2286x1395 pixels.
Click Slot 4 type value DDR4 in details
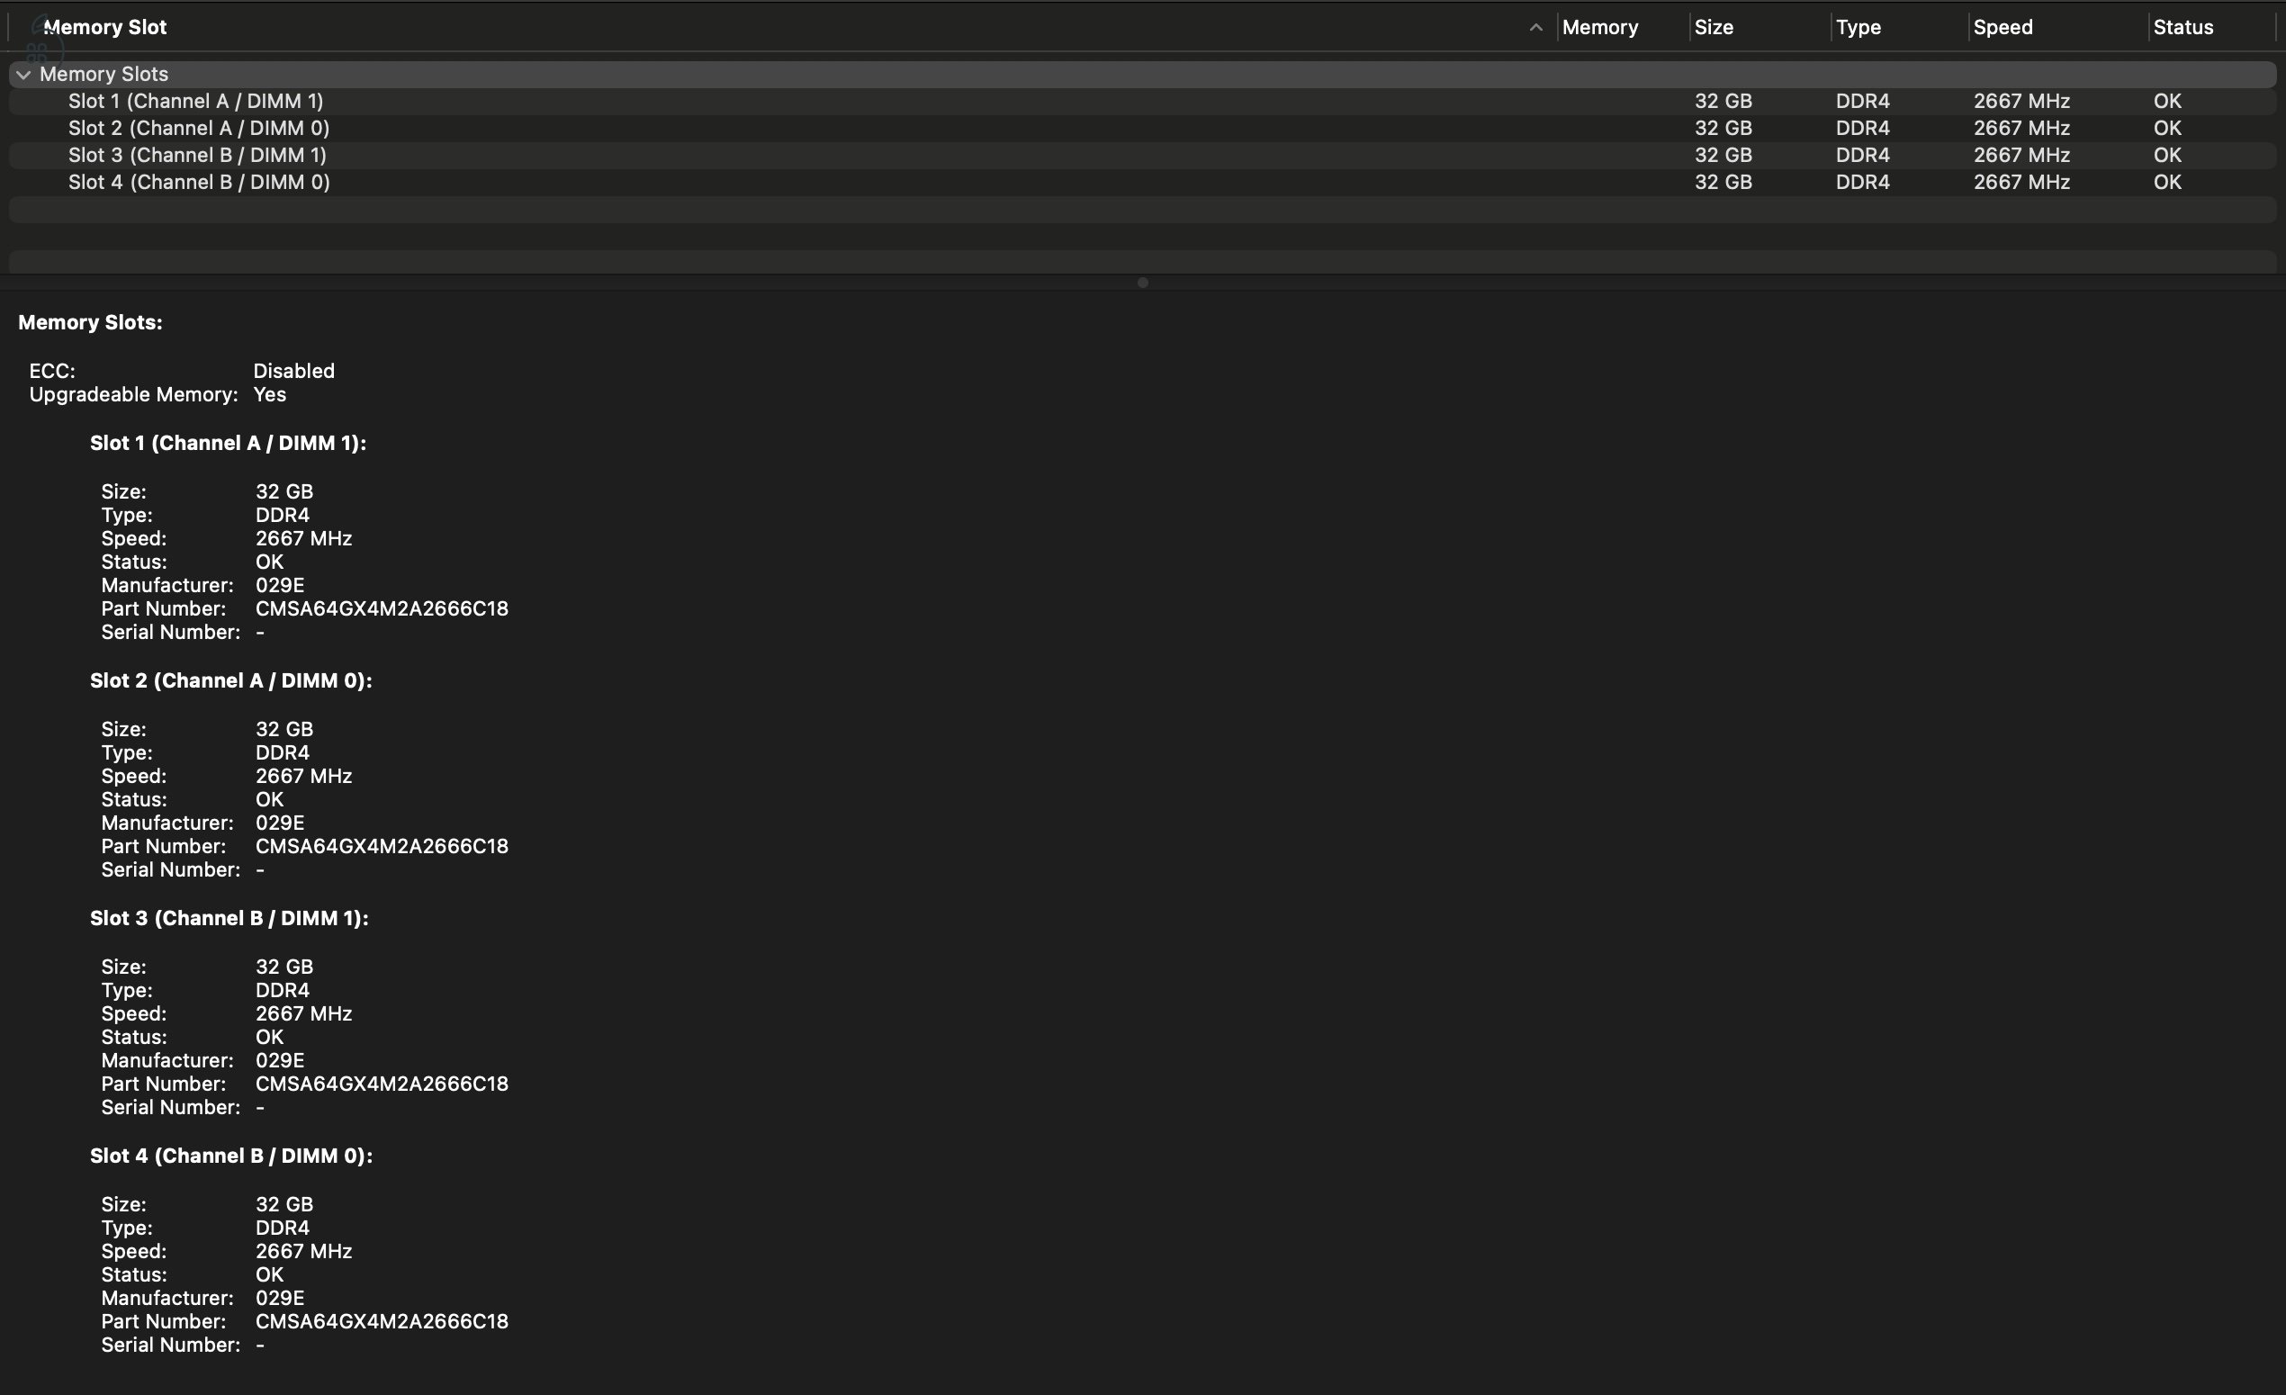282,1227
